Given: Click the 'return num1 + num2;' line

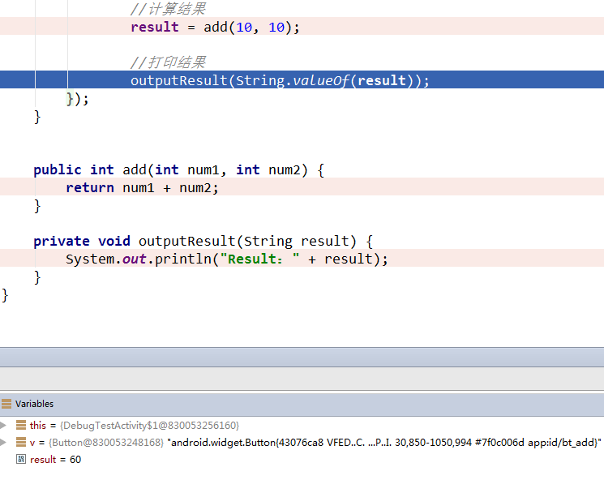Looking at the screenshot, I should click(302, 186).
